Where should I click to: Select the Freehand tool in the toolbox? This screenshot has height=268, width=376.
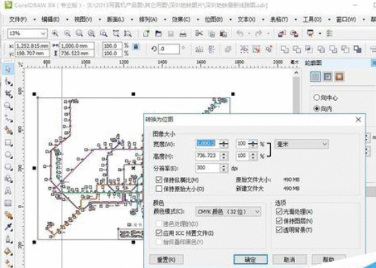[8, 118]
